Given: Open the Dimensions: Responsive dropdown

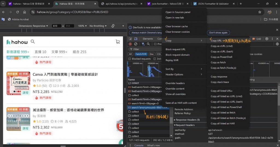Looking at the screenshot, I should click(x=33, y=26).
